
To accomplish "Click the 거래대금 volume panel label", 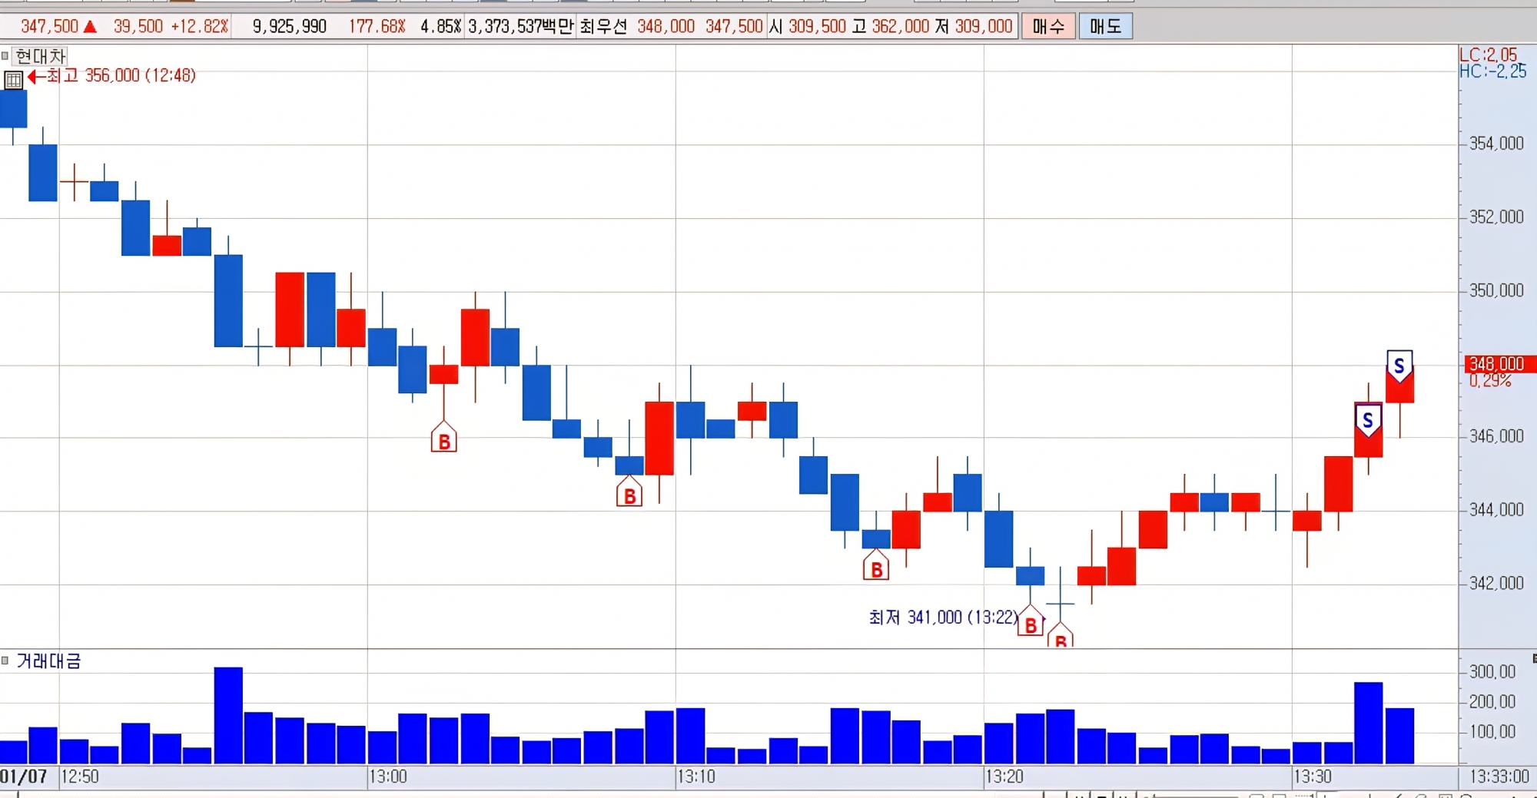I will (x=48, y=661).
